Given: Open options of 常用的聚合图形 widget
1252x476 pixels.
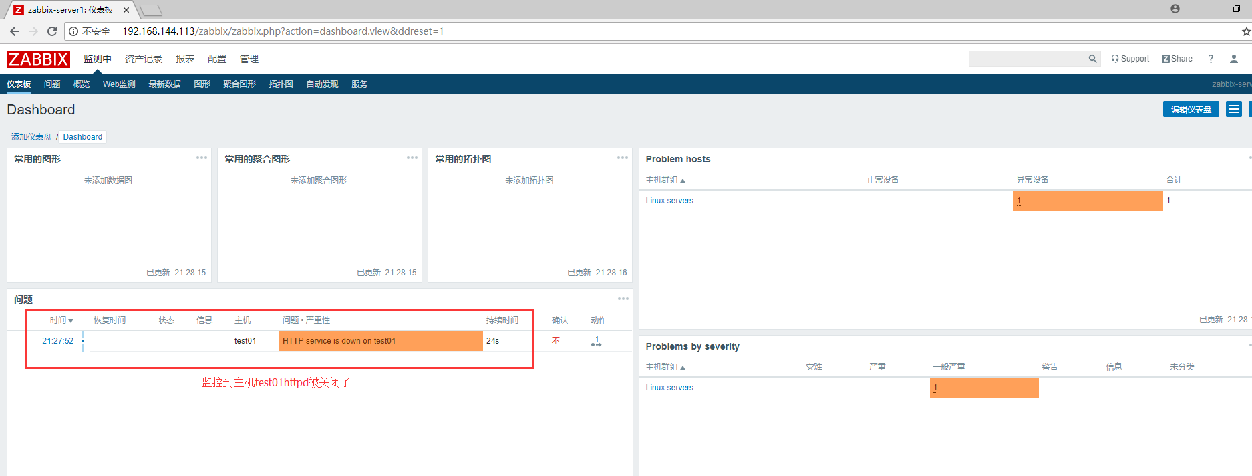Looking at the screenshot, I should click(412, 158).
